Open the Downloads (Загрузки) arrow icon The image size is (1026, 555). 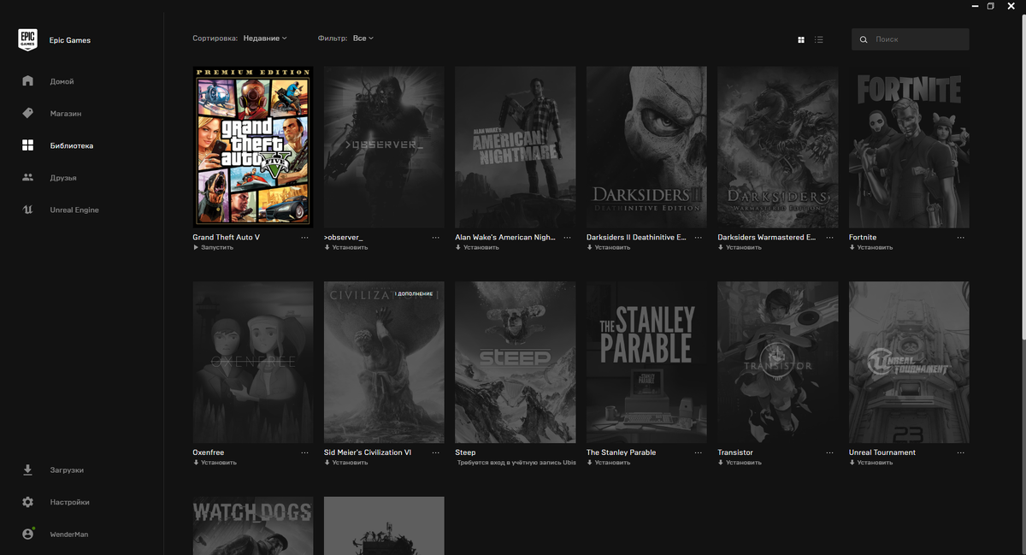click(27, 469)
